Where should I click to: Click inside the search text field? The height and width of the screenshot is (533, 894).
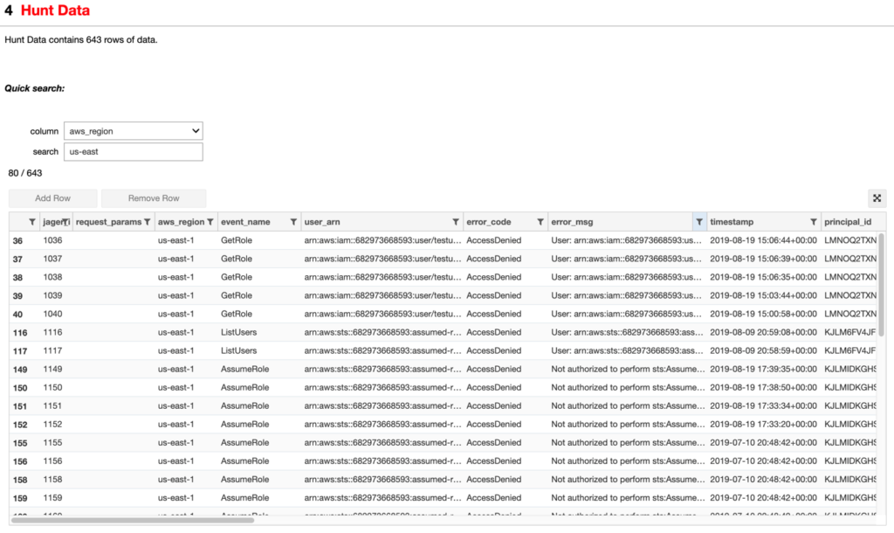[x=133, y=151]
